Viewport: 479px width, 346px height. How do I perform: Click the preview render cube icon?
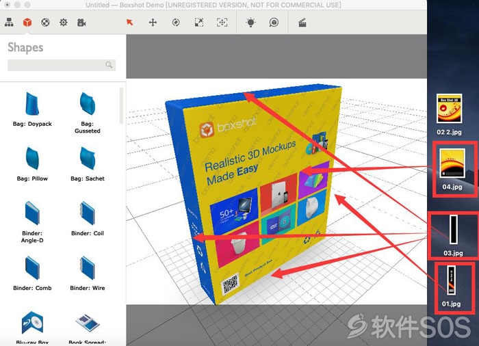pos(274,23)
